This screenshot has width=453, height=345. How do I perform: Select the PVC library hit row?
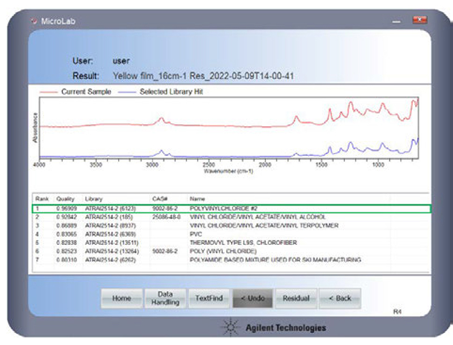[x=232, y=234]
